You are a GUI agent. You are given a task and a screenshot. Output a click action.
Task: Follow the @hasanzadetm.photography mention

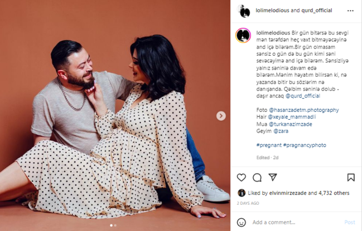304,110
